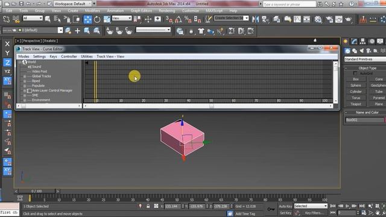Expand Biped tree node
This screenshot has width=386, height=217.
25,81
